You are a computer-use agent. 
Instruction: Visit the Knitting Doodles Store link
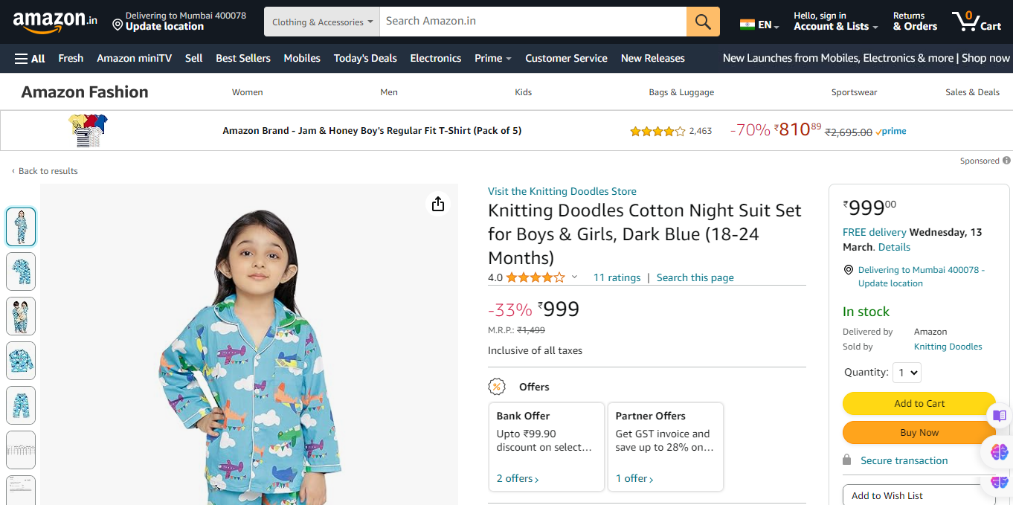pyautogui.click(x=562, y=191)
